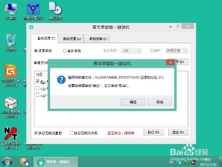Click the 退出(E) button
The height and width of the screenshot is (167, 222).
coord(178,132)
